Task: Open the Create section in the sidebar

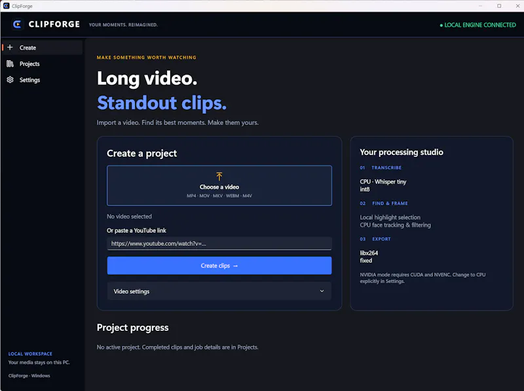Action: [43, 47]
